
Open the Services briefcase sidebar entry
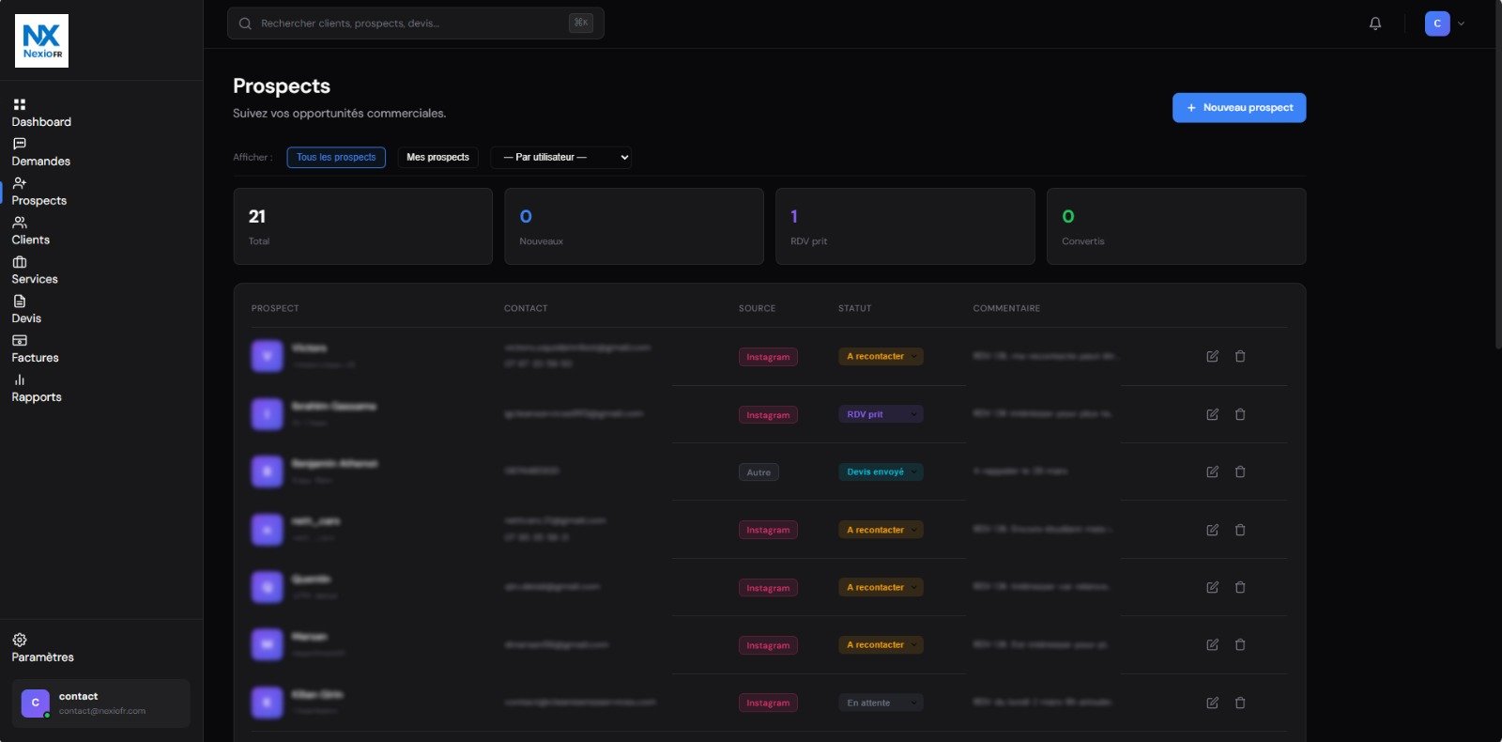tap(34, 271)
